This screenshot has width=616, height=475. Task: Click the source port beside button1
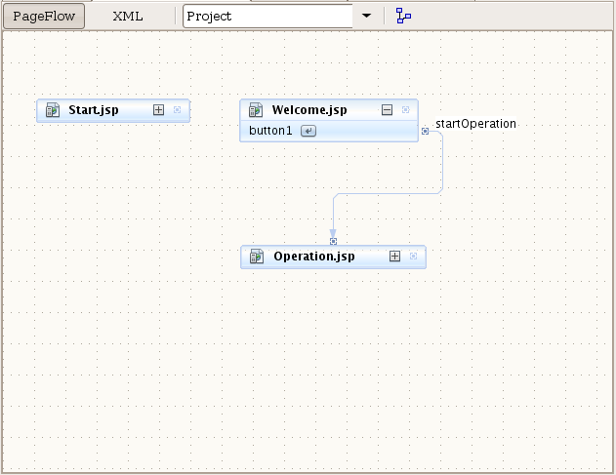point(425,131)
